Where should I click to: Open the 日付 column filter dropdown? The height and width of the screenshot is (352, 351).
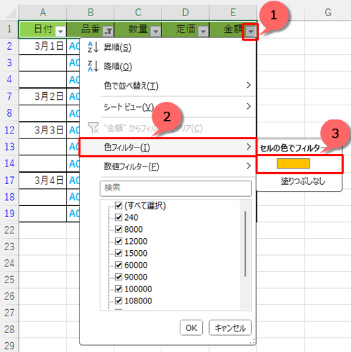(x=60, y=31)
